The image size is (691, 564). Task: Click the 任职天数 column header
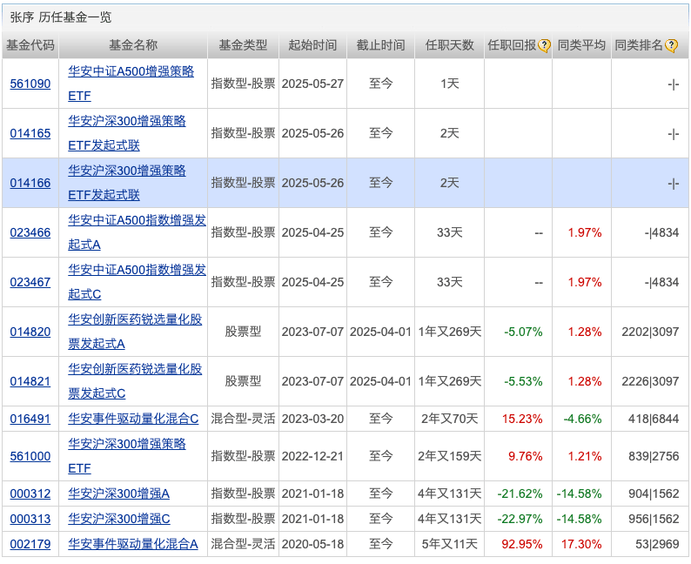click(x=450, y=45)
